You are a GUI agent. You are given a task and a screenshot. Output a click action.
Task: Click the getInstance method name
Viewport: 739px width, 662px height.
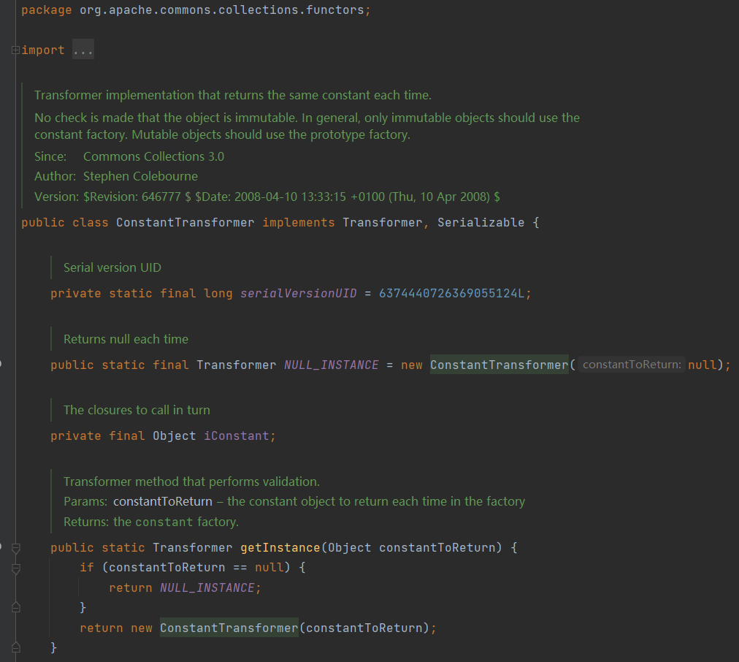pos(280,547)
